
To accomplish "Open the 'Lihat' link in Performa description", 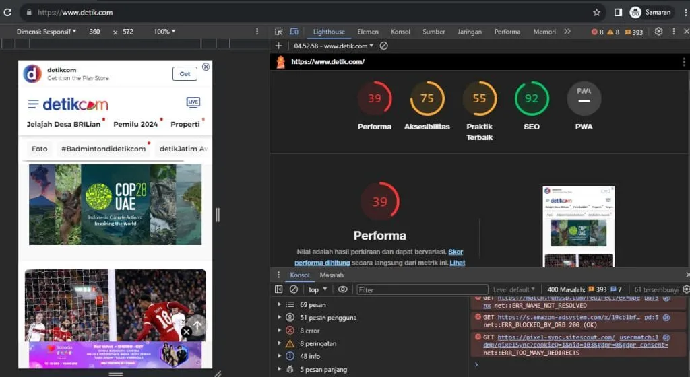I will click(458, 263).
